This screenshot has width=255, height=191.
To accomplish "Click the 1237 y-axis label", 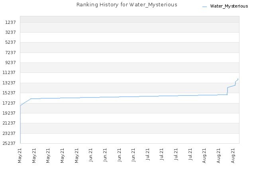I will pos(10,22).
